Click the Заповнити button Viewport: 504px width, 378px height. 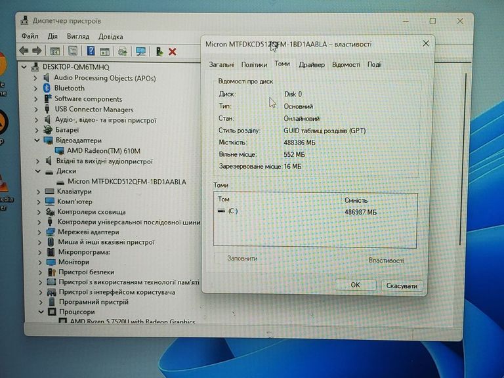pos(242,259)
